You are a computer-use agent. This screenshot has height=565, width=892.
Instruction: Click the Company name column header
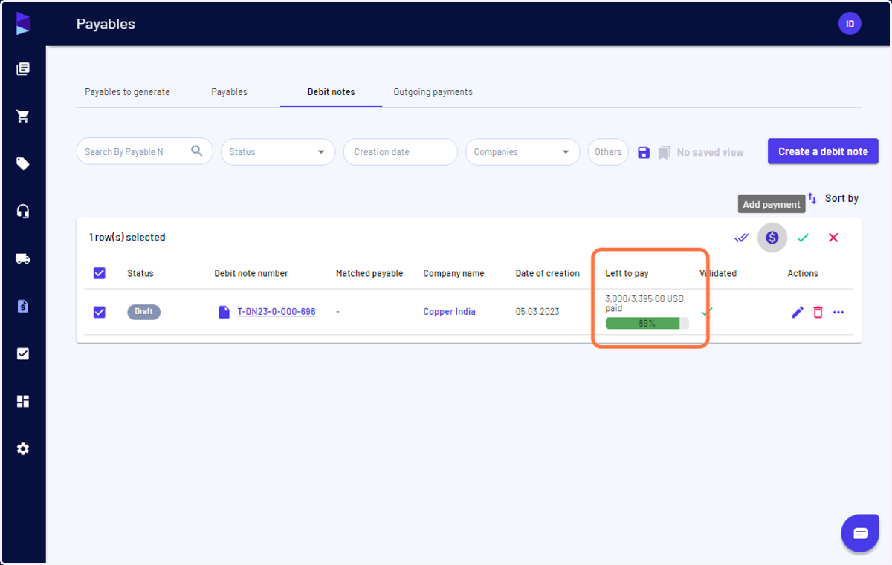[453, 273]
